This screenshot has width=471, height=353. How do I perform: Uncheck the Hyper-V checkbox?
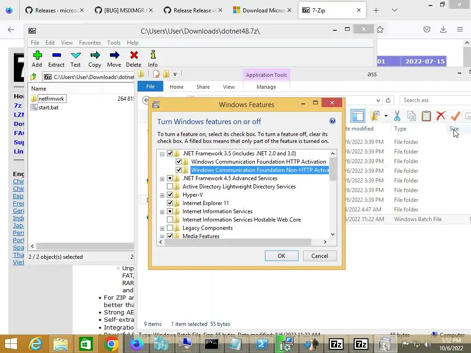click(170, 195)
